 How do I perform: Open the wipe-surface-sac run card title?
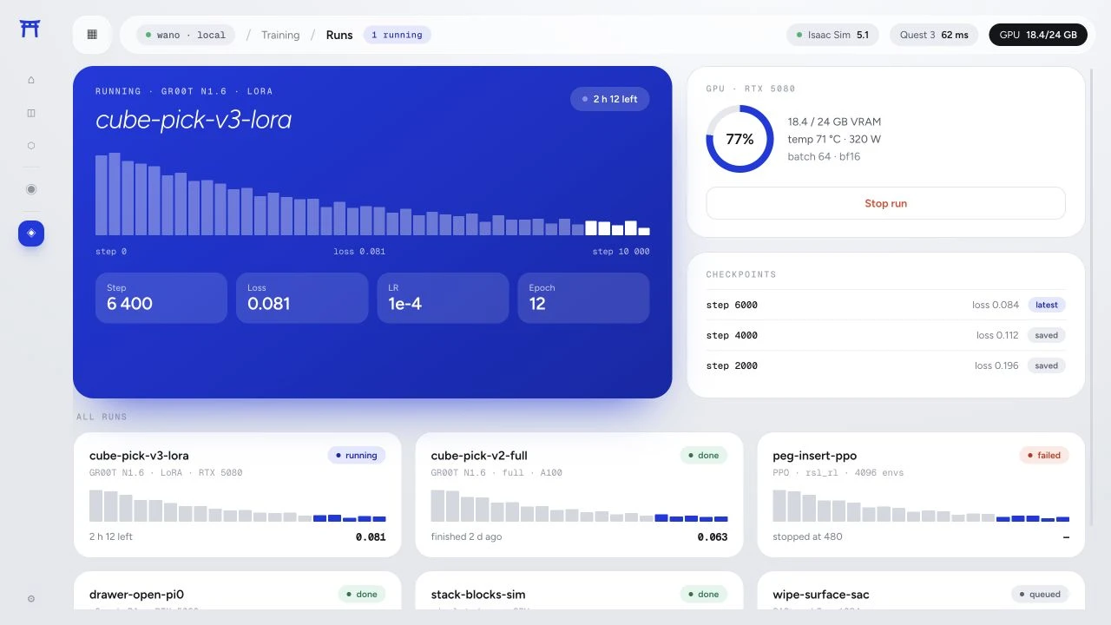click(x=821, y=595)
